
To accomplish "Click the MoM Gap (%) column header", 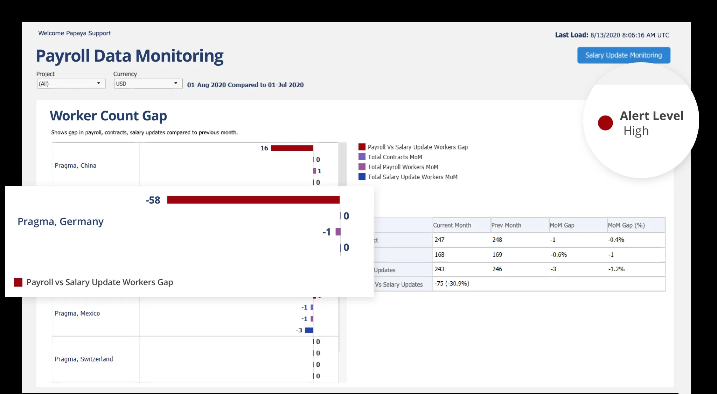I will [x=636, y=225].
